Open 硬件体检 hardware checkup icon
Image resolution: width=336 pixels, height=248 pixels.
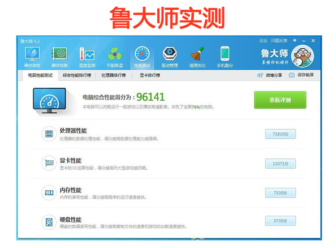point(32,54)
